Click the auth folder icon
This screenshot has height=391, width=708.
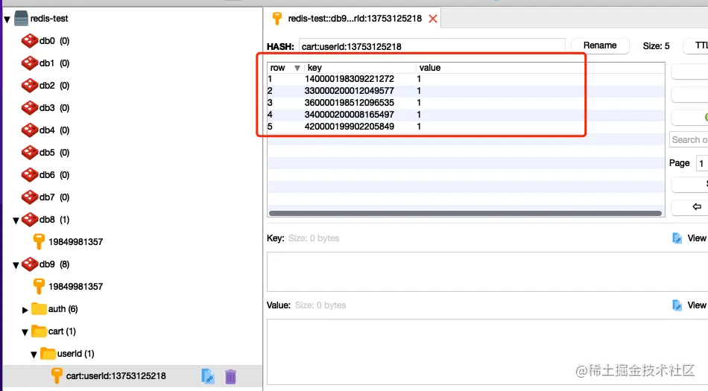coord(39,309)
